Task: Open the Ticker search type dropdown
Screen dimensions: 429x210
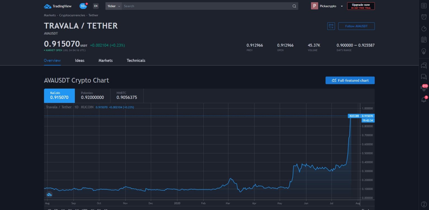Action: (113, 6)
